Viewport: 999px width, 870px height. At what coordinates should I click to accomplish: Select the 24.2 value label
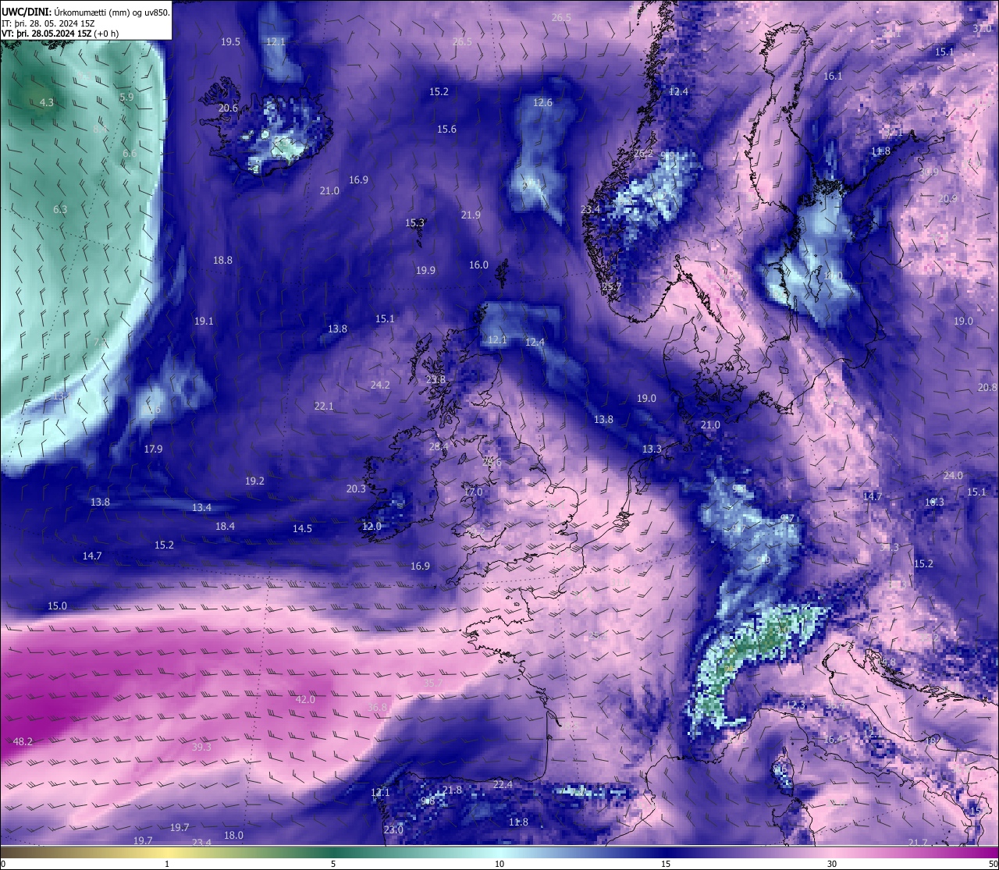[380, 385]
